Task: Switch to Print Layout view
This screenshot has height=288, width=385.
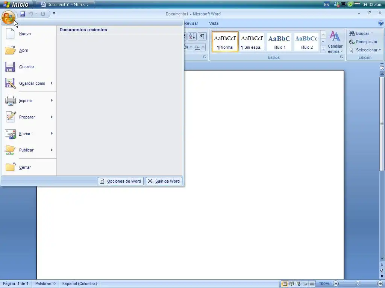Action: pyautogui.click(x=285, y=283)
